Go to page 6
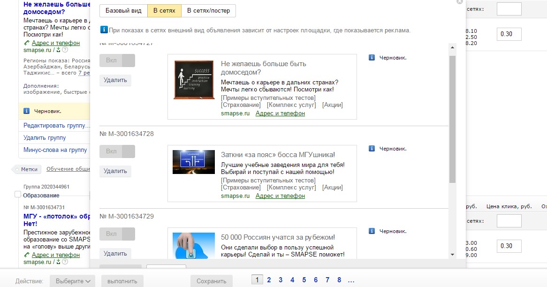 click(316, 279)
